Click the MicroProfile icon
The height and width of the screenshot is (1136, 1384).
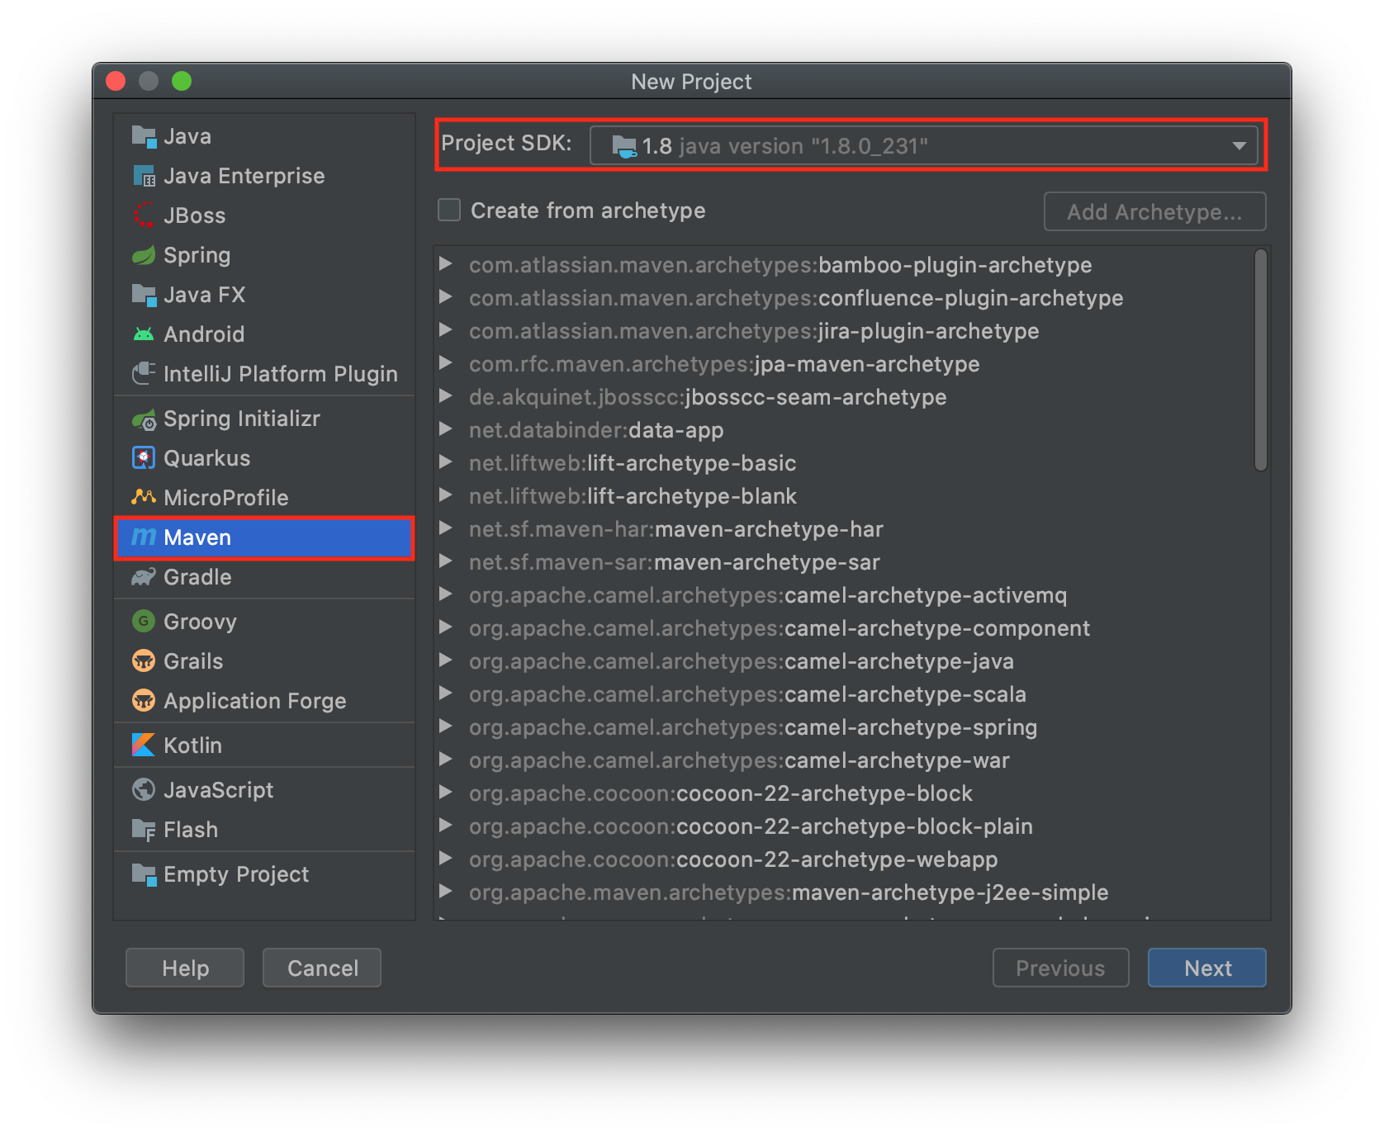[144, 498]
